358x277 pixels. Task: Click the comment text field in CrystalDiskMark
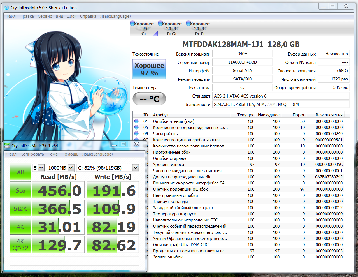75,261
